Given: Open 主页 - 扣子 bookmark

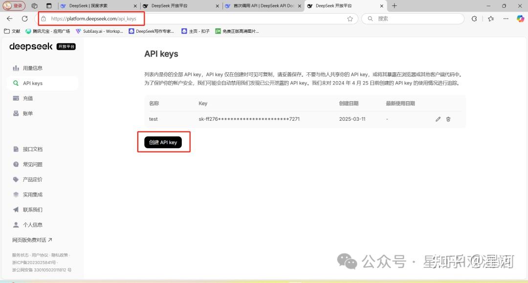Looking at the screenshot, I should point(195,31).
